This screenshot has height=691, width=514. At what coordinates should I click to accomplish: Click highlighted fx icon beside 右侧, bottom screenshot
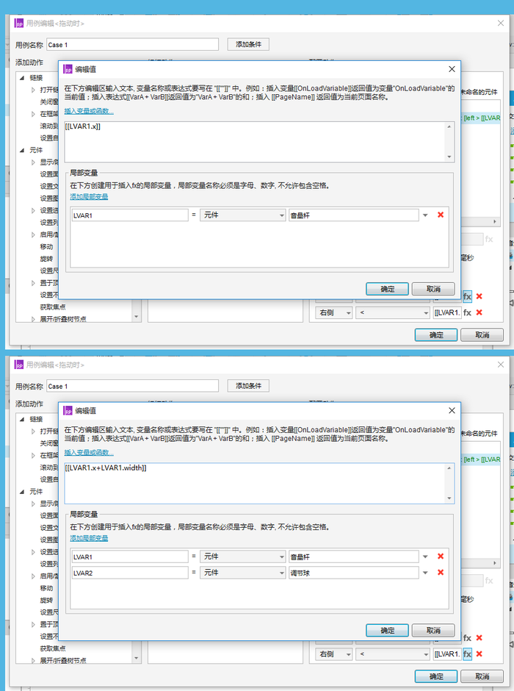click(467, 654)
